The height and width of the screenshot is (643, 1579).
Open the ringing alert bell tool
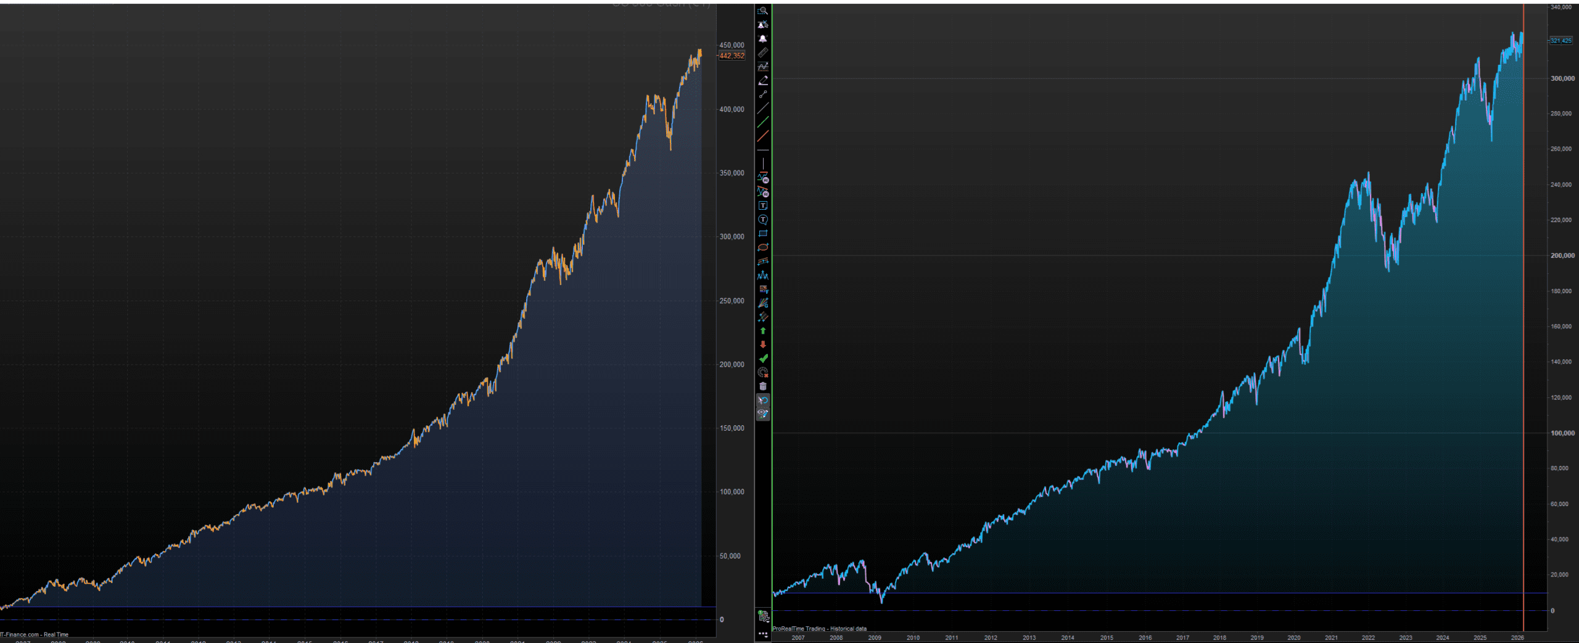pyautogui.click(x=763, y=39)
